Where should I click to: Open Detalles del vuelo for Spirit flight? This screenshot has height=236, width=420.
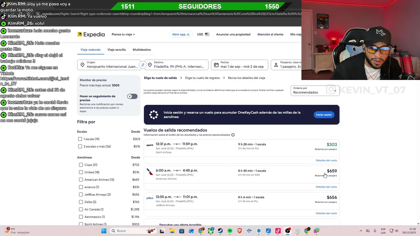click(326, 161)
